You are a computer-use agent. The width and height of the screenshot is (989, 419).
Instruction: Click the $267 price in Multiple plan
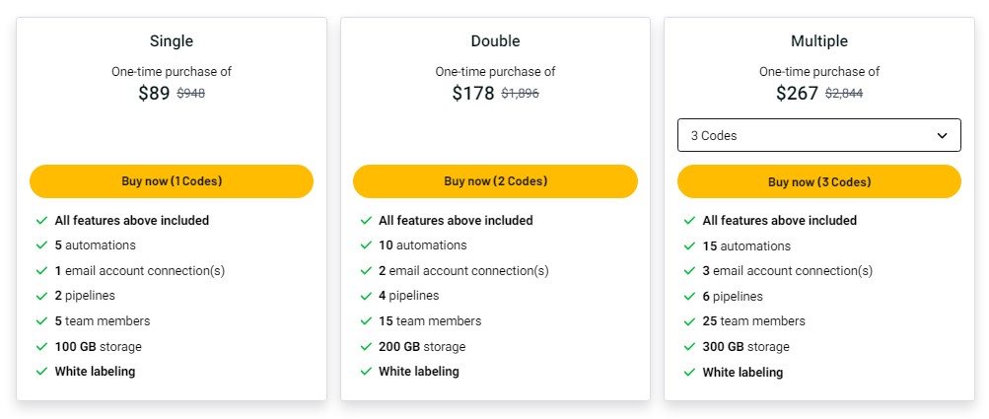pyautogui.click(x=797, y=94)
